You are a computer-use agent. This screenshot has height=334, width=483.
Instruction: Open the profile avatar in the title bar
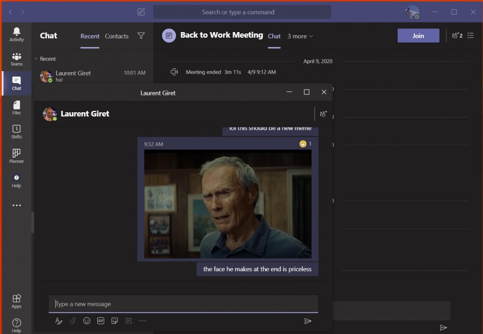coord(412,12)
